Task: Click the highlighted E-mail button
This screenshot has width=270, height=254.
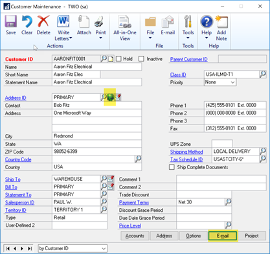Action: 223,236
